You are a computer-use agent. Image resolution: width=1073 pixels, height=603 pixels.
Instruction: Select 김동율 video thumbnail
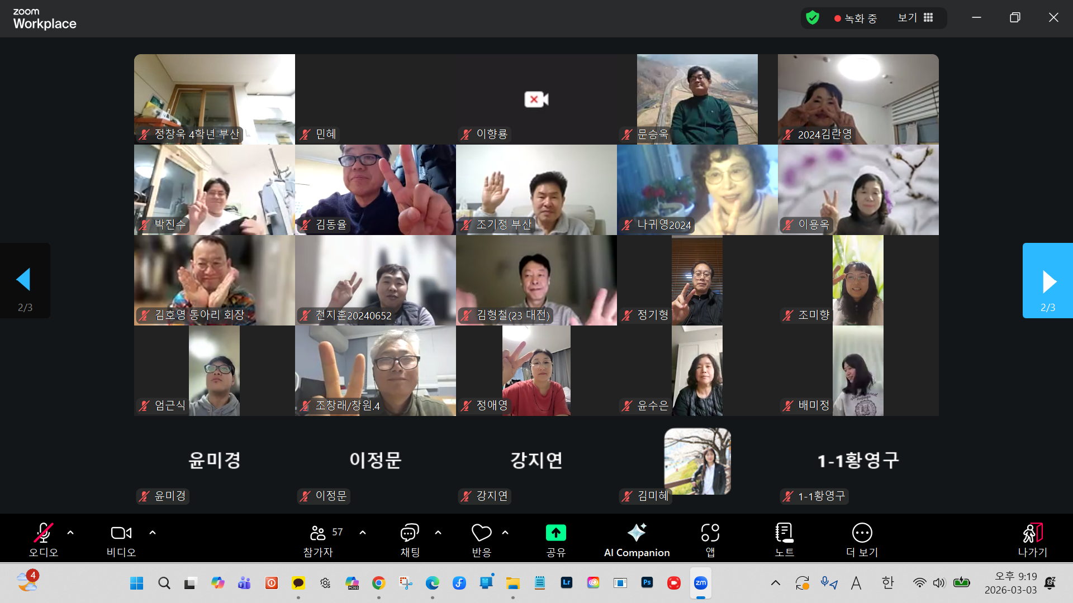pos(375,190)
